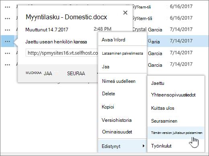209x156 pixels.
Task: Choose Kopioi menu item
Action: pos(123,107)
